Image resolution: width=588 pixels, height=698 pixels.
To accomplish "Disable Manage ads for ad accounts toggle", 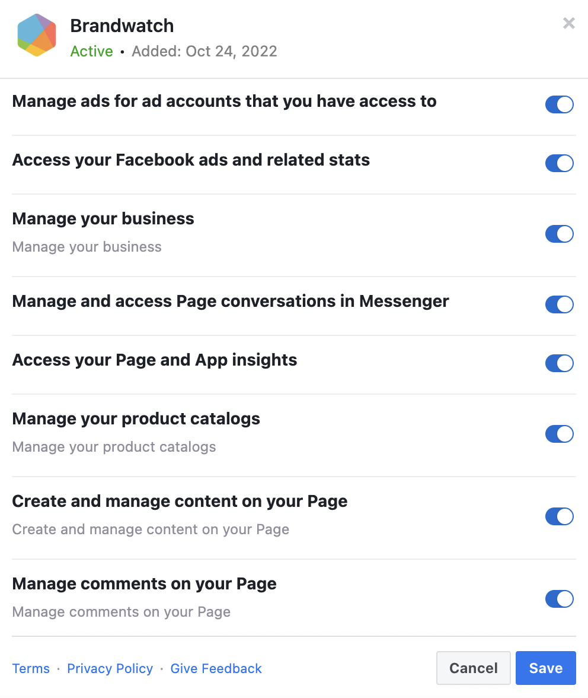I will pos(559,104).
